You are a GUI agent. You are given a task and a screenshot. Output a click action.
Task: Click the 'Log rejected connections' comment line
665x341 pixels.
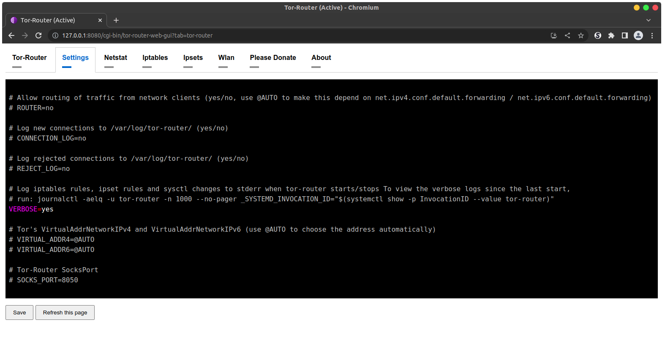129,159
